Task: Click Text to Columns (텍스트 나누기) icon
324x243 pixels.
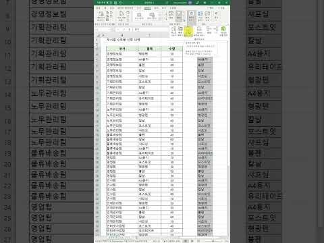Action: pyautogui.click(x=173, y=31)
